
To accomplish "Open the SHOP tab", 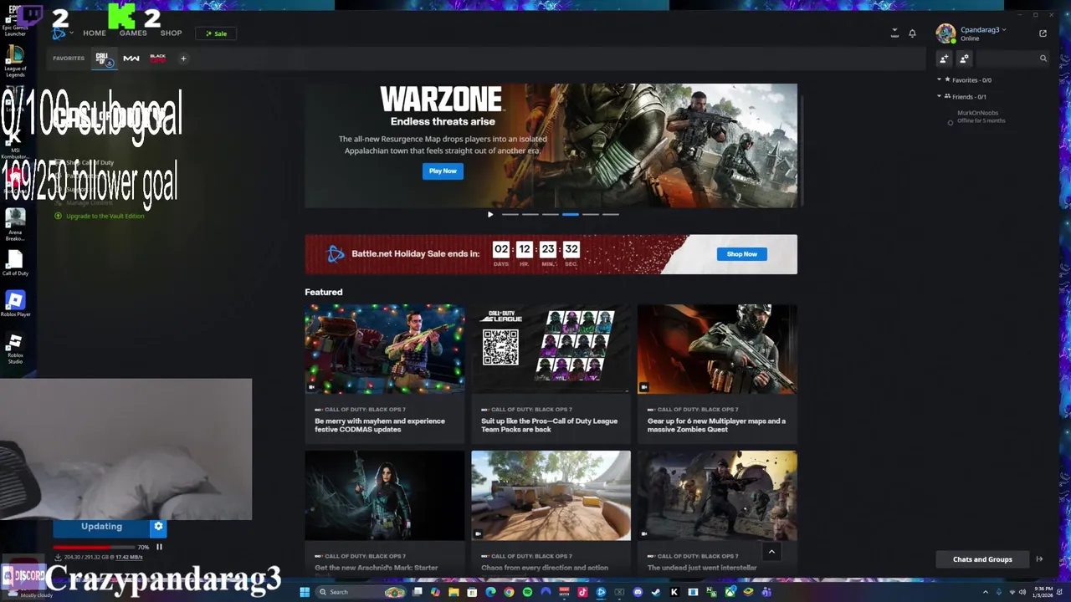I will (x=172, y=33).
